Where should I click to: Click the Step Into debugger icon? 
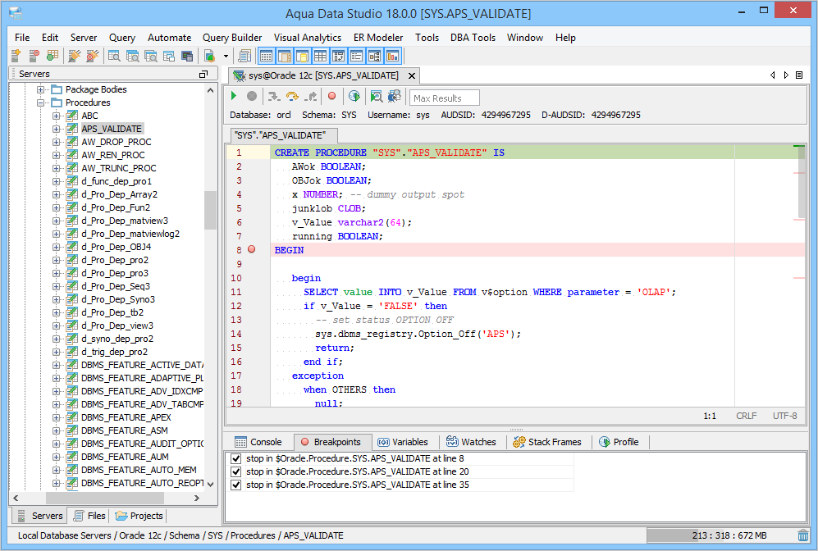[273, 97]
